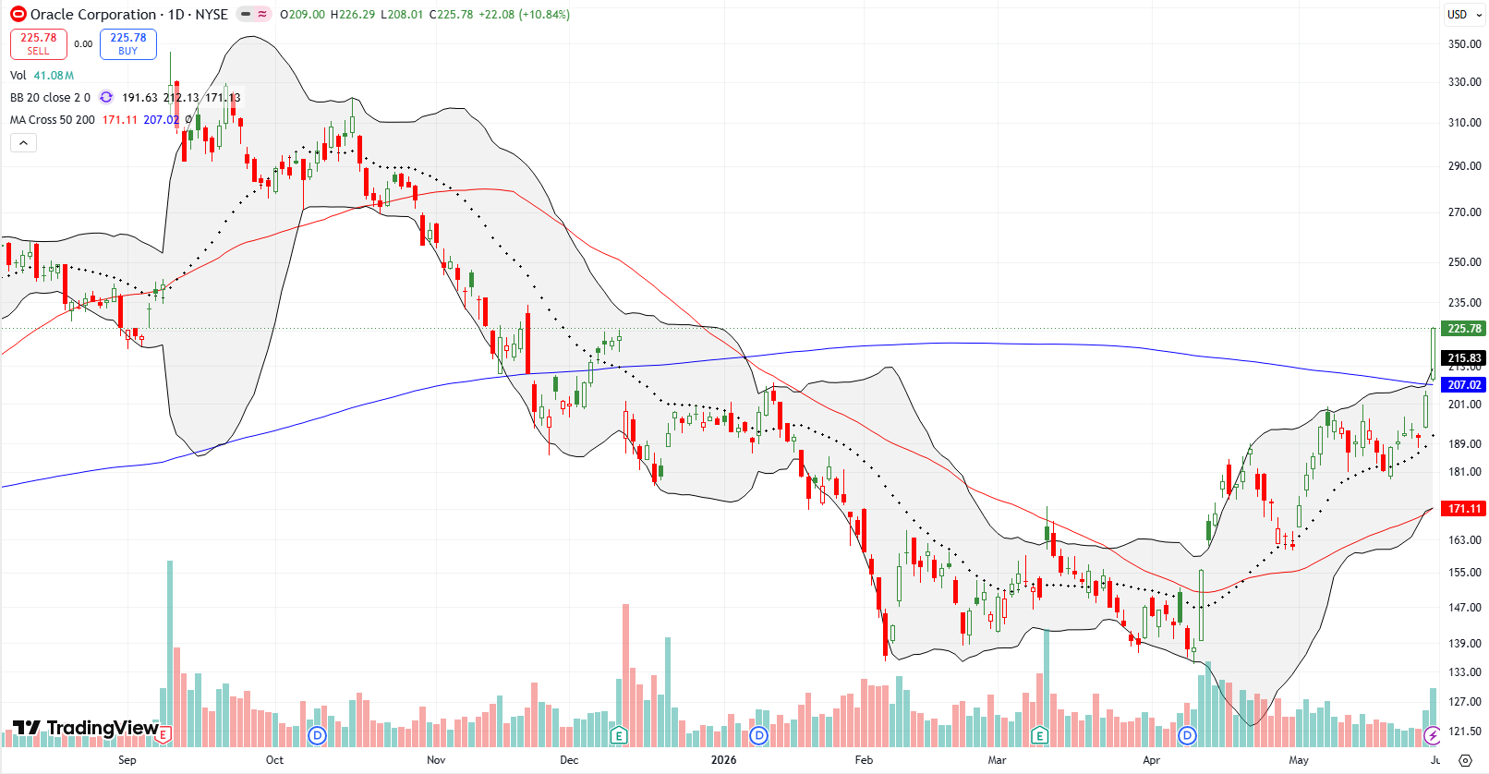Click the Feb label on time axis
1489x774 pixels.
click(864, 760)
